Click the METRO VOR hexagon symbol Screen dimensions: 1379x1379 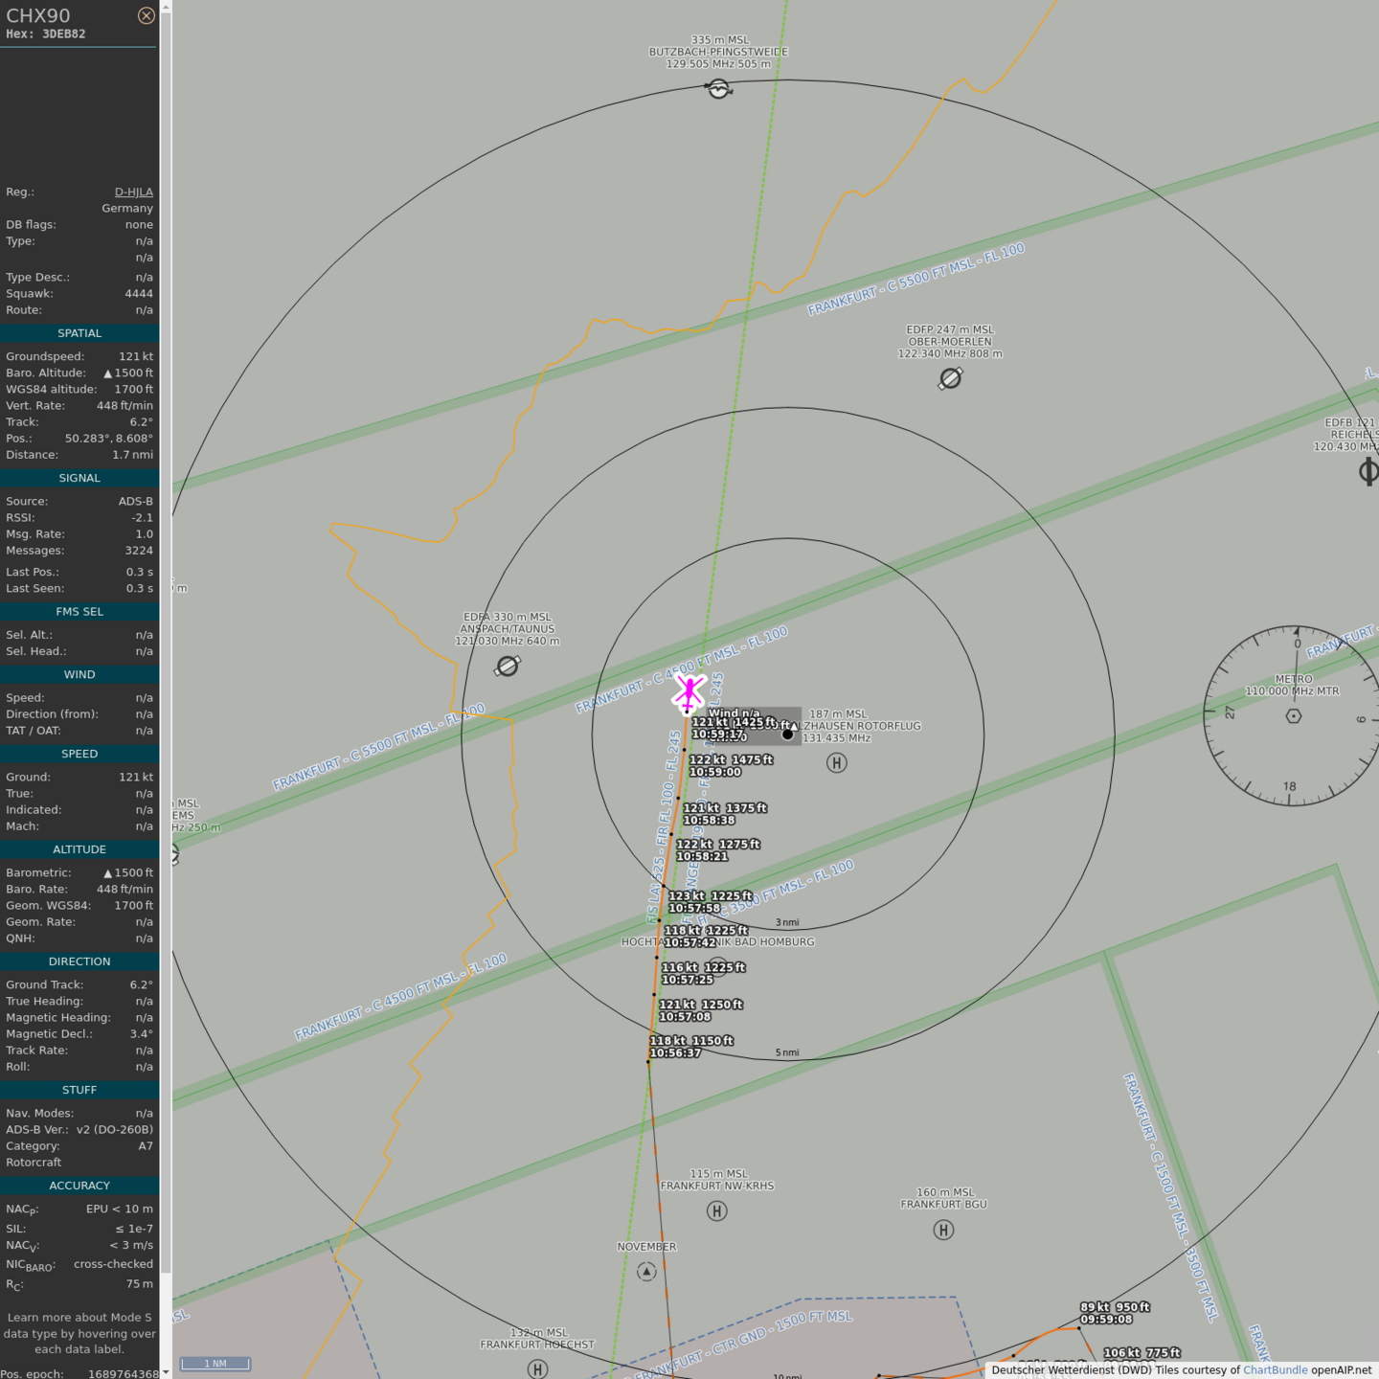pos(1294,715)
